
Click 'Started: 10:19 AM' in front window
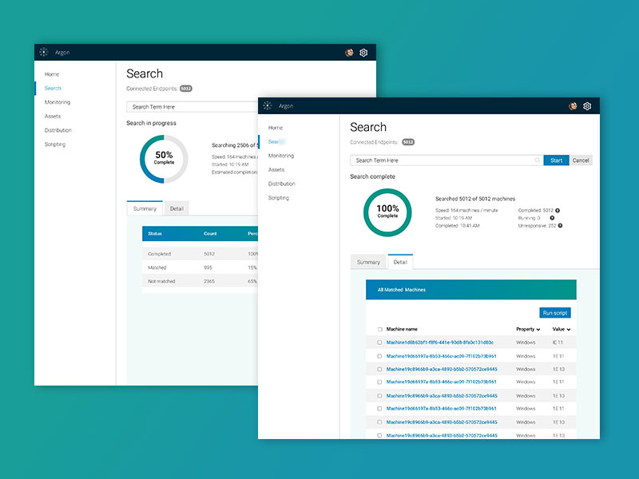pyautogui.click(x=454, y=218)
